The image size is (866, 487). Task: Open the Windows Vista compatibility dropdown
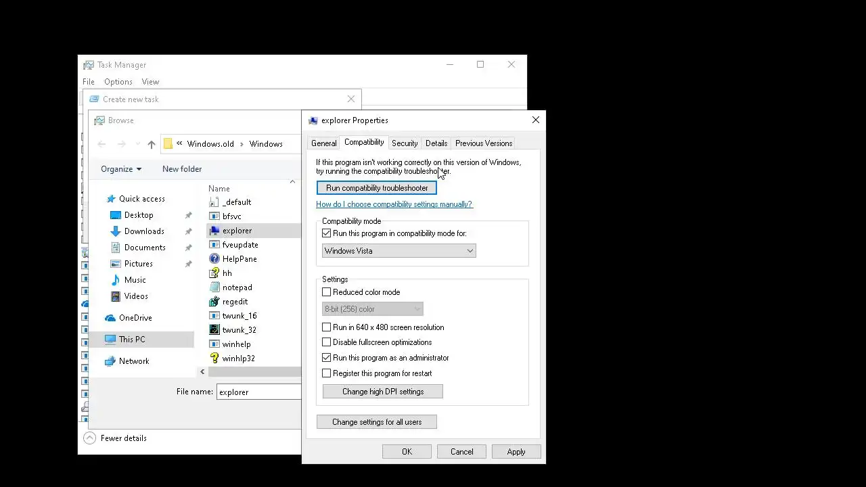[398, 251]
